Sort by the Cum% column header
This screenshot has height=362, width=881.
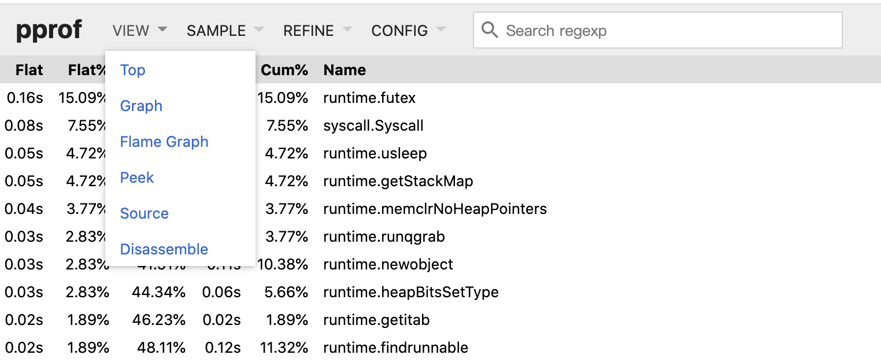tap(284, 70)
